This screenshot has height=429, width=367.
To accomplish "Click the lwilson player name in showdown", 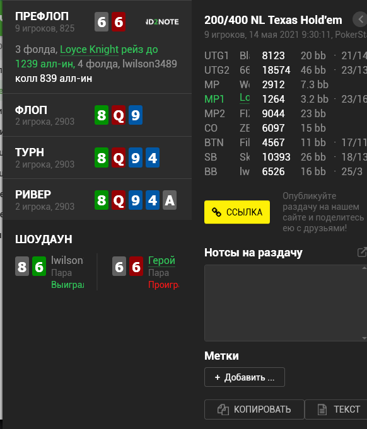I will 67,260.
